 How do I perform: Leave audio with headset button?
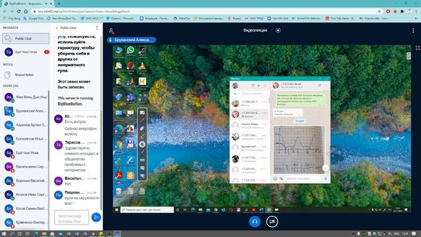pos(255,222)
